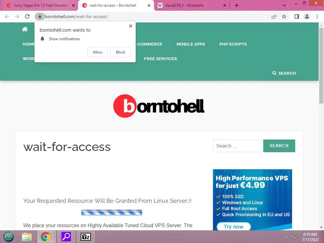View site info via lock icon
Viewport: 324px width, 243px height.
click(x=40, y=16)
